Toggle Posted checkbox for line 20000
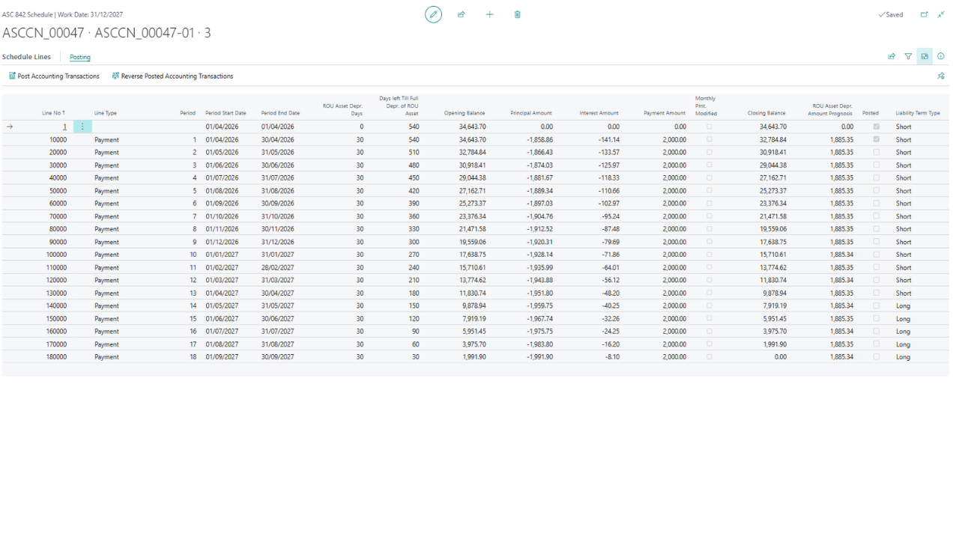Viewport: 959px width, 539px height. pos(877,153)
